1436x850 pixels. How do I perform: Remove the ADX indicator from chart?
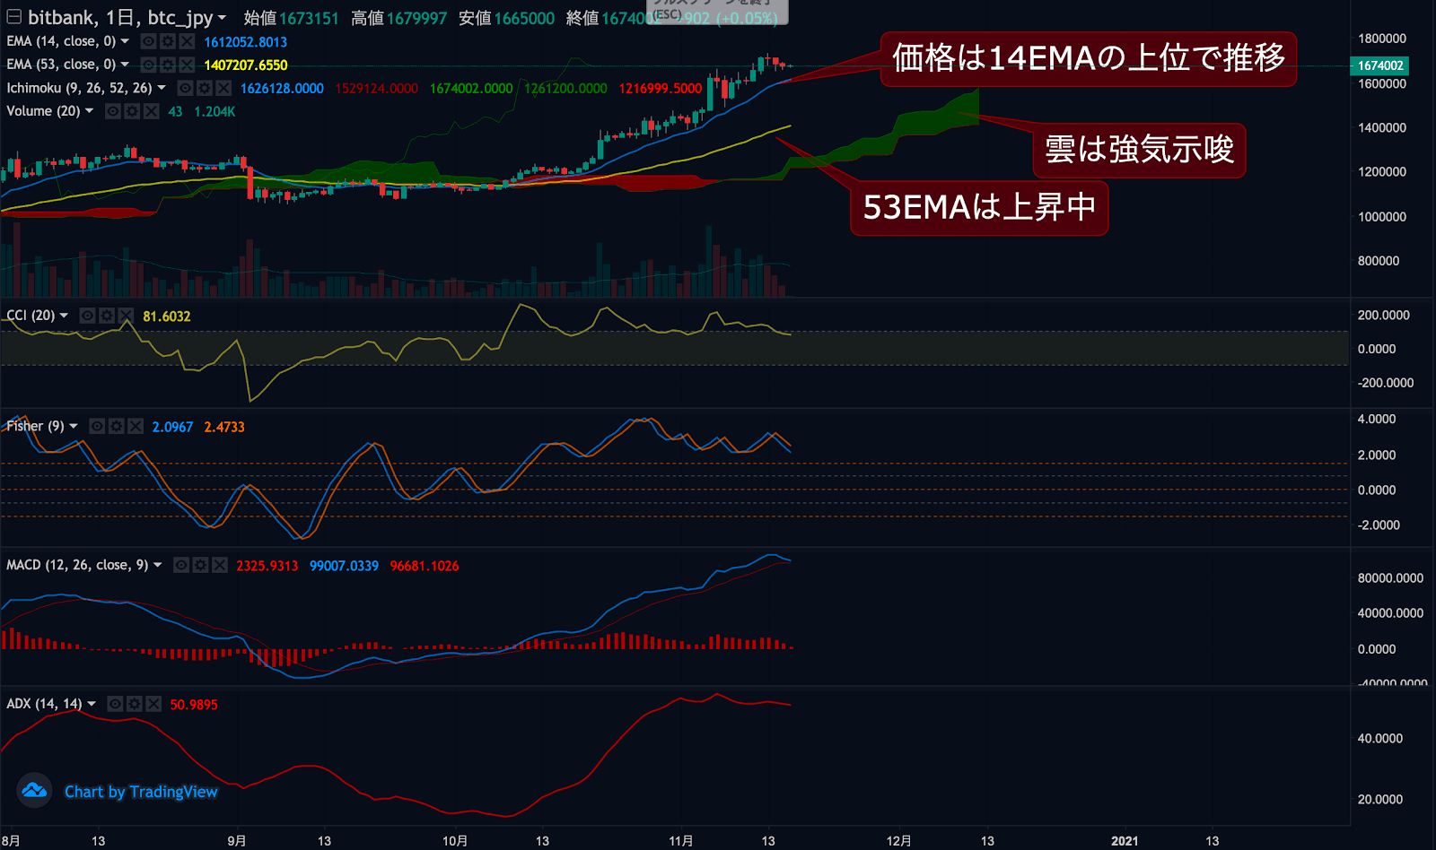click(153, 705)
